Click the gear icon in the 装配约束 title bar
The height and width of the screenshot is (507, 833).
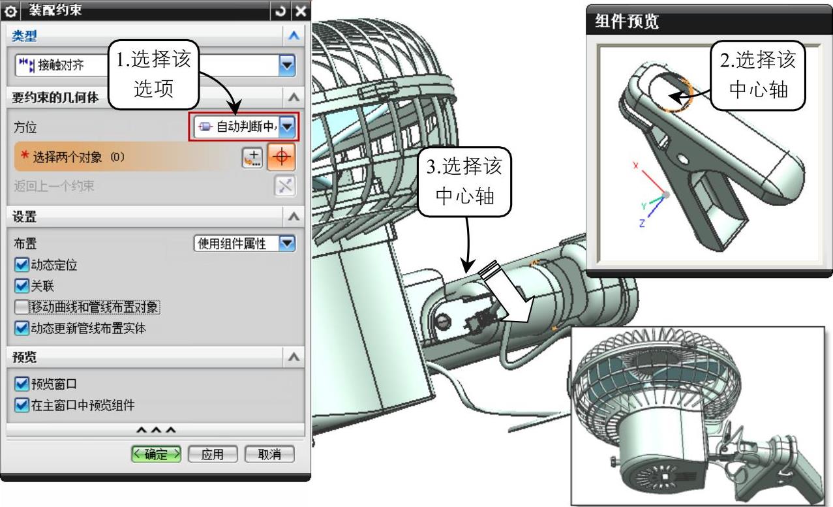coord(11,11)
